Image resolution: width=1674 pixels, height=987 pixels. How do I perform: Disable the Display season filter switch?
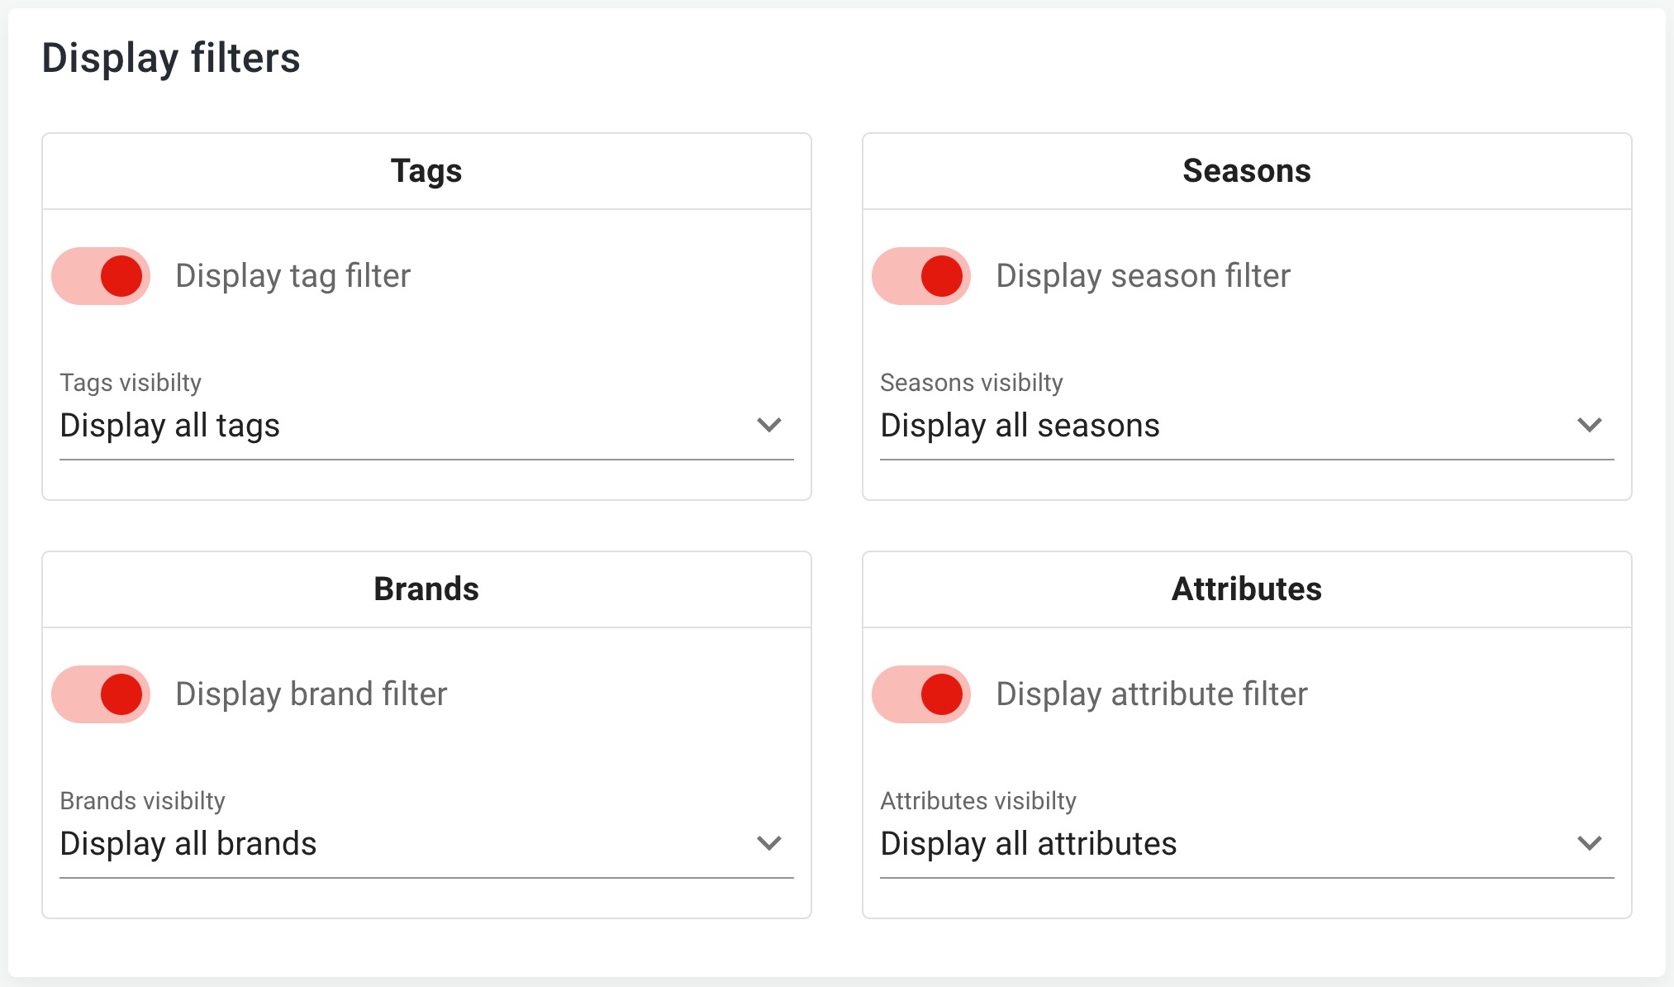tap(921, 276)
